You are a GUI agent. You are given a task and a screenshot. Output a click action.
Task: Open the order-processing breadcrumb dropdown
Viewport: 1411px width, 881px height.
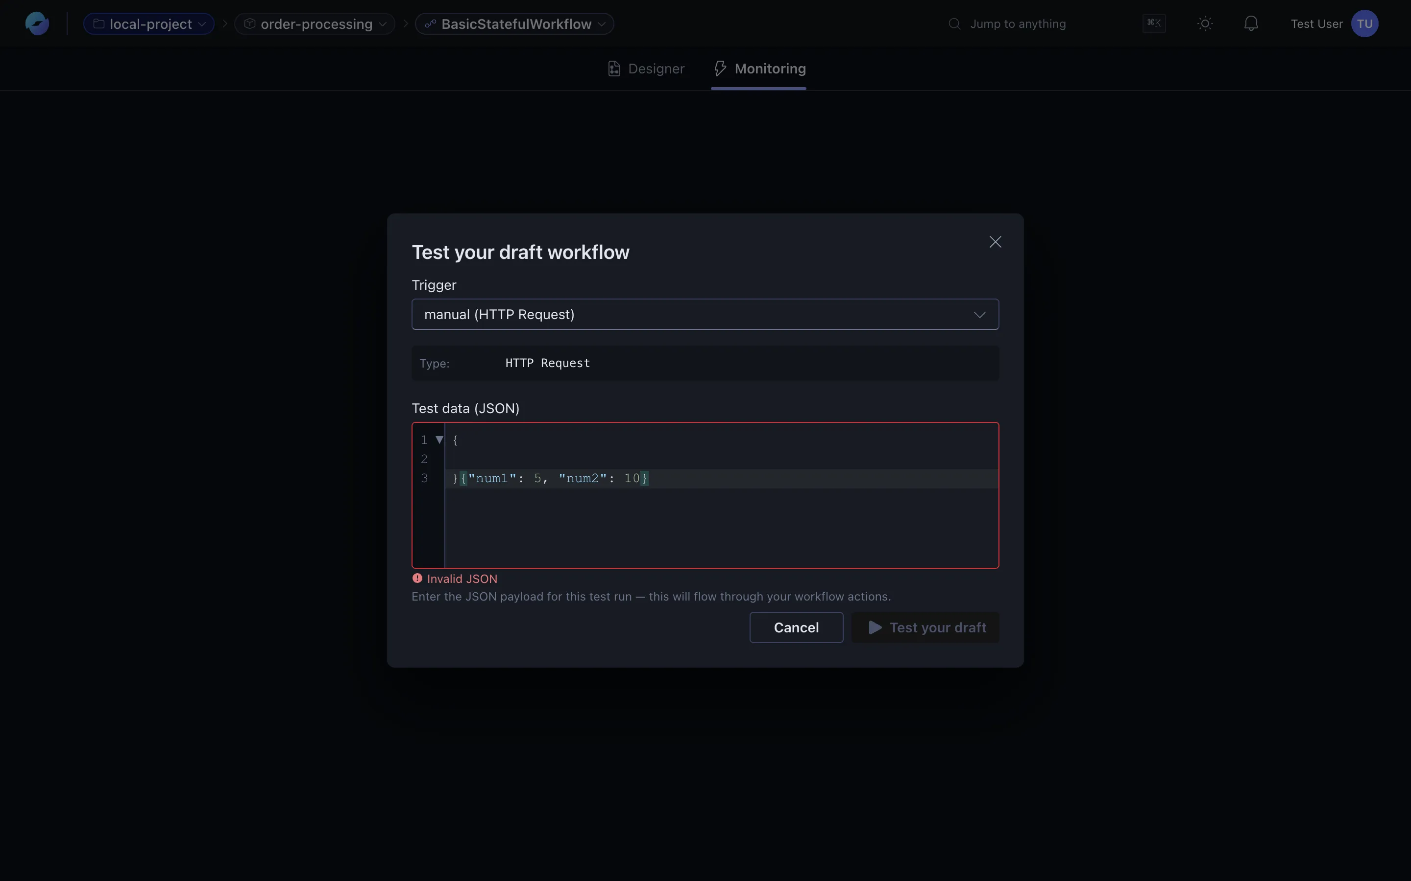[315, 24]
